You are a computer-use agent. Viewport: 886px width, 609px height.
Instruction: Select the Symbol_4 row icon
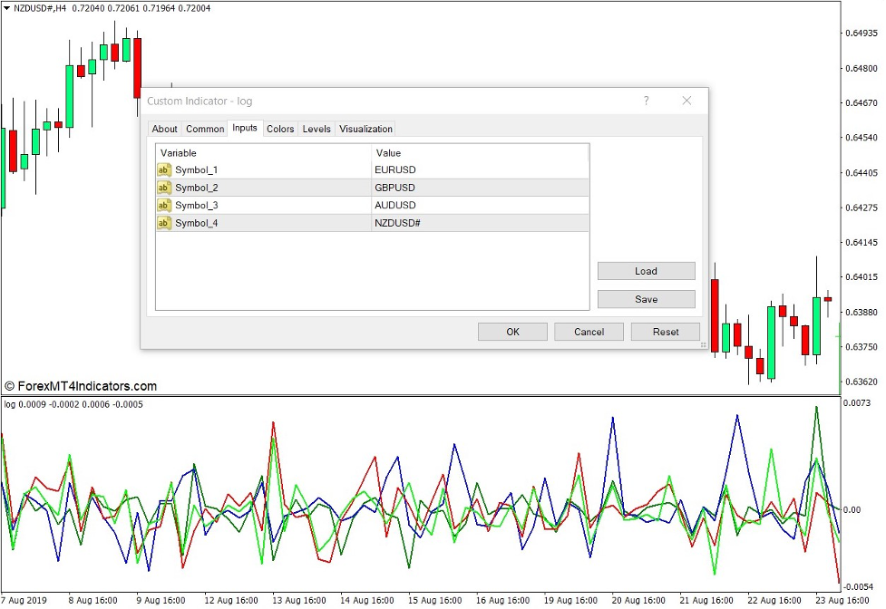tap(164, 223)
